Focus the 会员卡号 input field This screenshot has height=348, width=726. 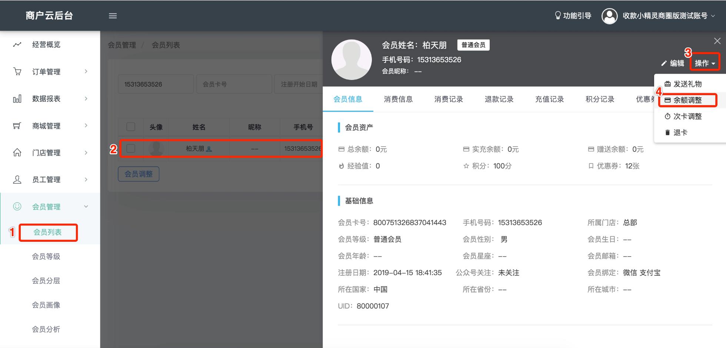(x=234, y=84)
